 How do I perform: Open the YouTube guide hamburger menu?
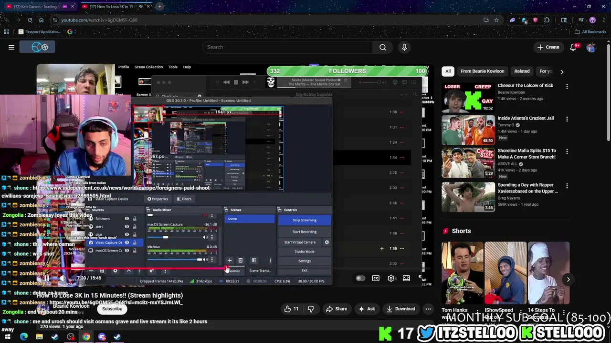(11, 47)
